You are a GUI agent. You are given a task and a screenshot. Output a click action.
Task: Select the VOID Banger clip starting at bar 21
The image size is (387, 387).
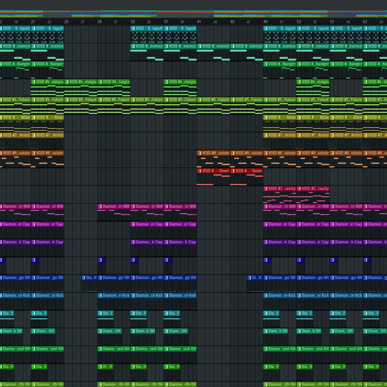point(50,64)
